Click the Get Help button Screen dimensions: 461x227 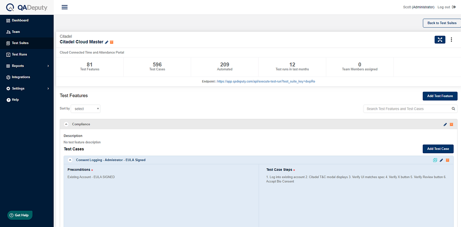[20, 215]
